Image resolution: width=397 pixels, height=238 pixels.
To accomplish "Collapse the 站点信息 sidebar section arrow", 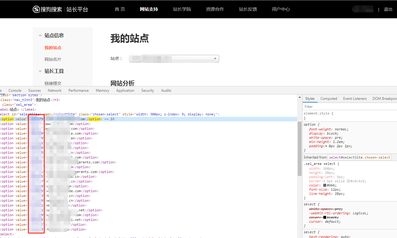I will (40, 36).
